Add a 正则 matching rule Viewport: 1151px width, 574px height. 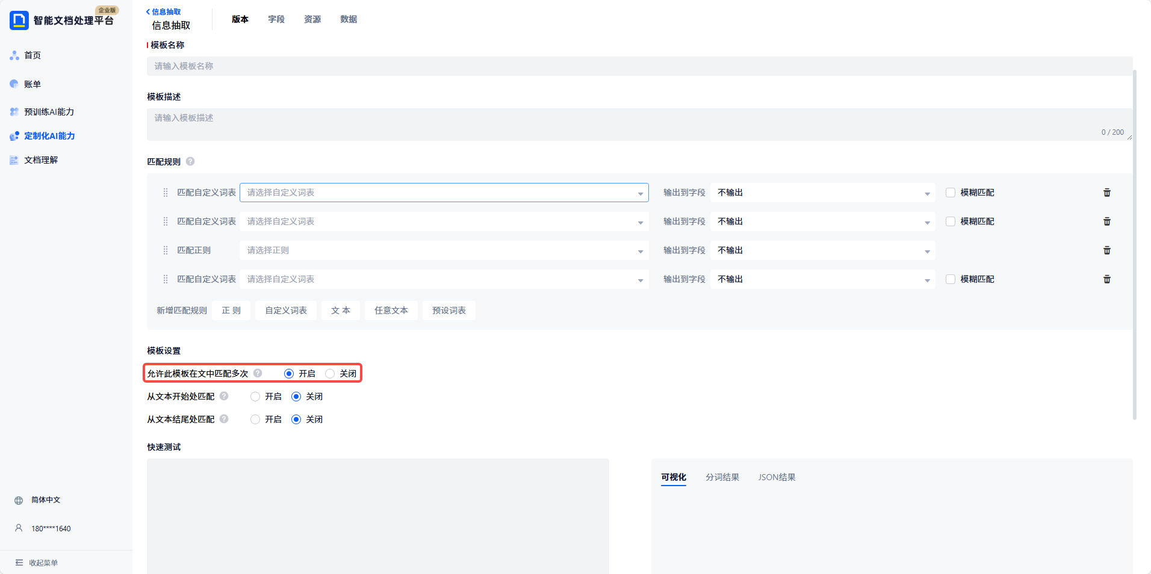[231, 310]
